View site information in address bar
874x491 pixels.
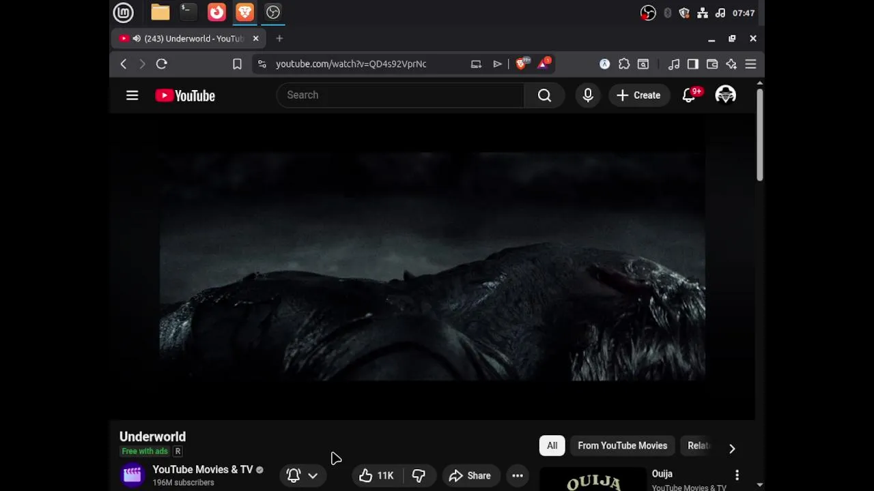pos(262,64)
